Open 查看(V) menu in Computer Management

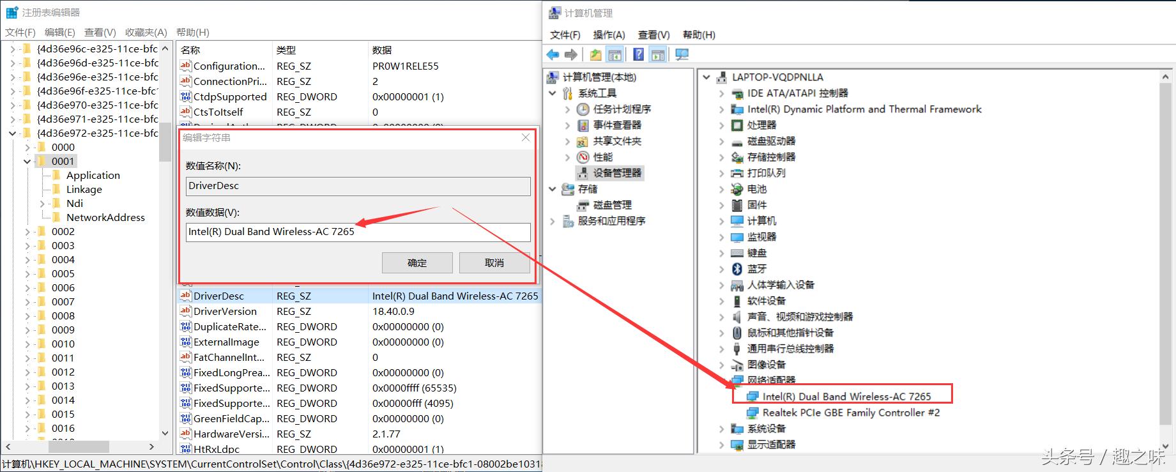pyautogui.click(x=653, y=34)
